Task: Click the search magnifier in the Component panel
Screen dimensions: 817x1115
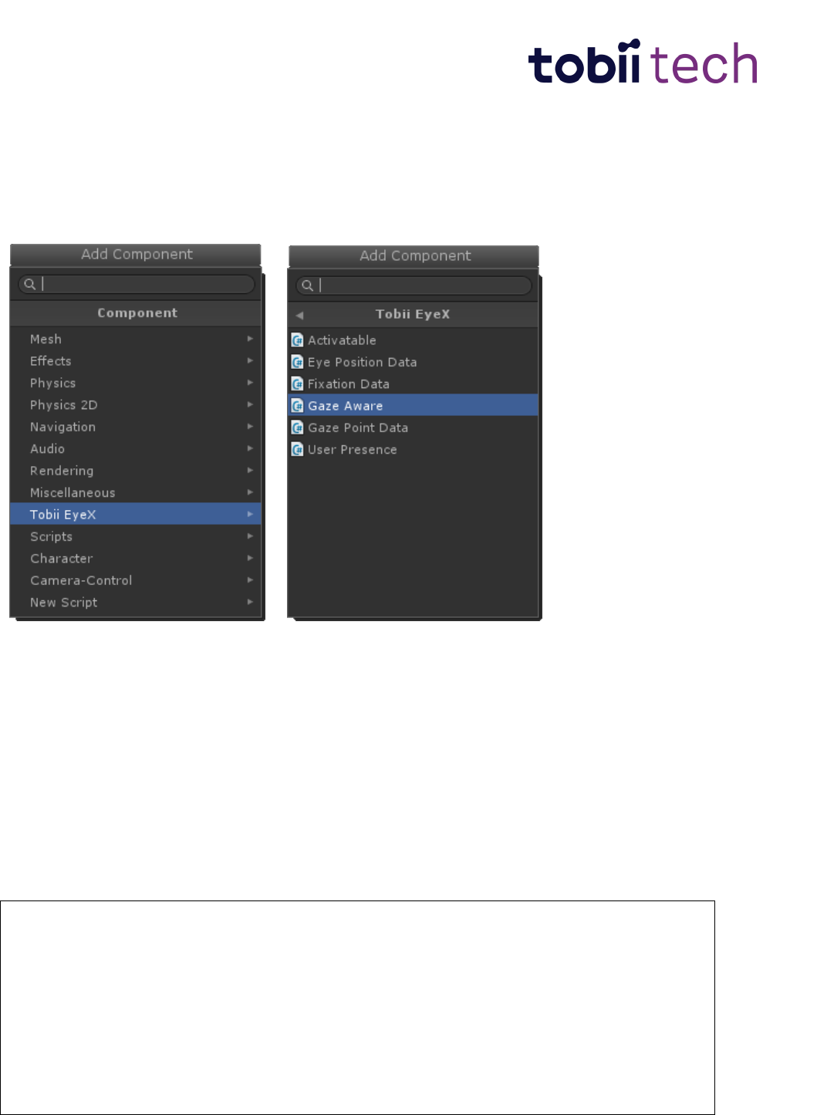Action: click(x=29, y=284)
